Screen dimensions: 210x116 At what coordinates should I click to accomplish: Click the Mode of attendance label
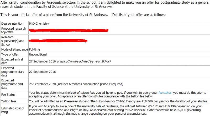tap(14, 49)
